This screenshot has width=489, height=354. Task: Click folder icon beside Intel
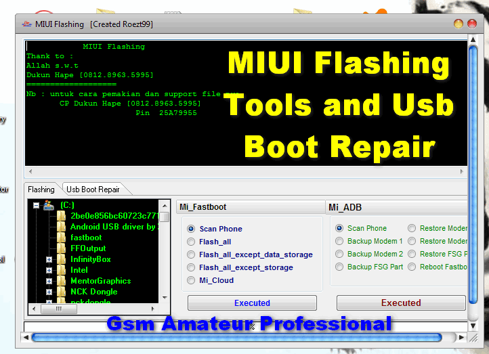62,270
